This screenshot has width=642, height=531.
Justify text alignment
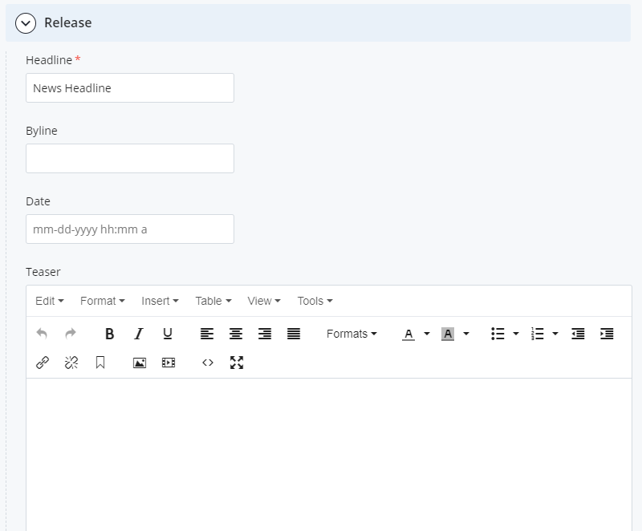294,334
